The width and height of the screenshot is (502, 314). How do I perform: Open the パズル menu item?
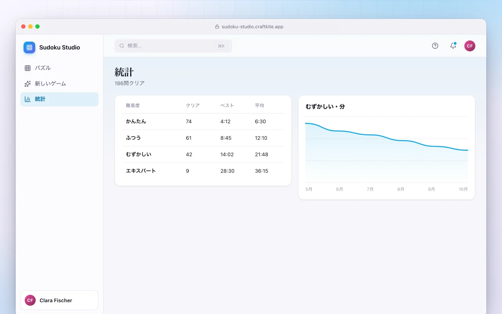tap(59, 68)
